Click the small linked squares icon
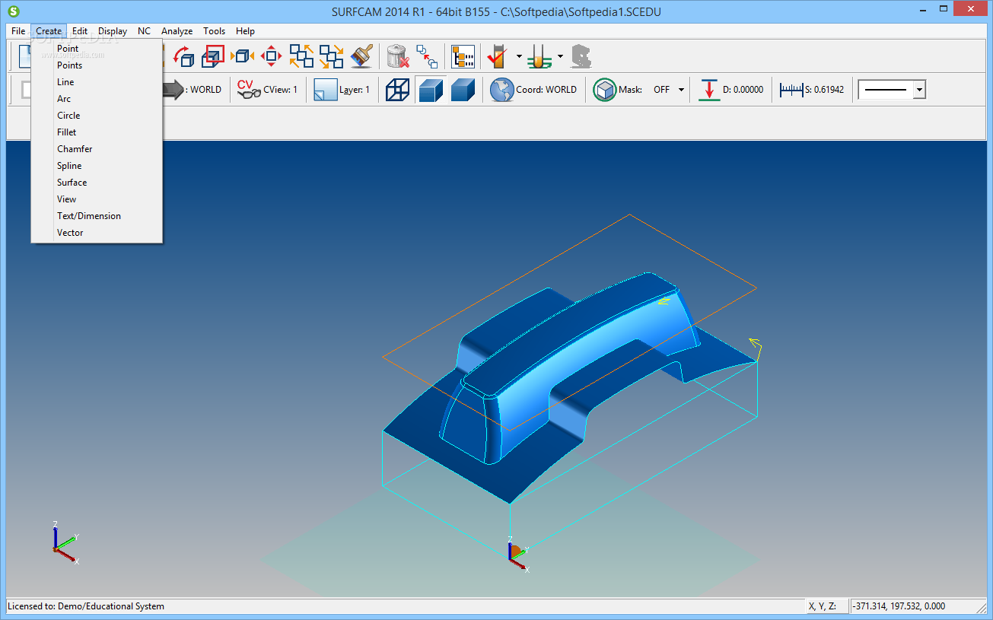The width and height of the screenshot is (993, 620). pyautogui.click(x=427, y=56)
